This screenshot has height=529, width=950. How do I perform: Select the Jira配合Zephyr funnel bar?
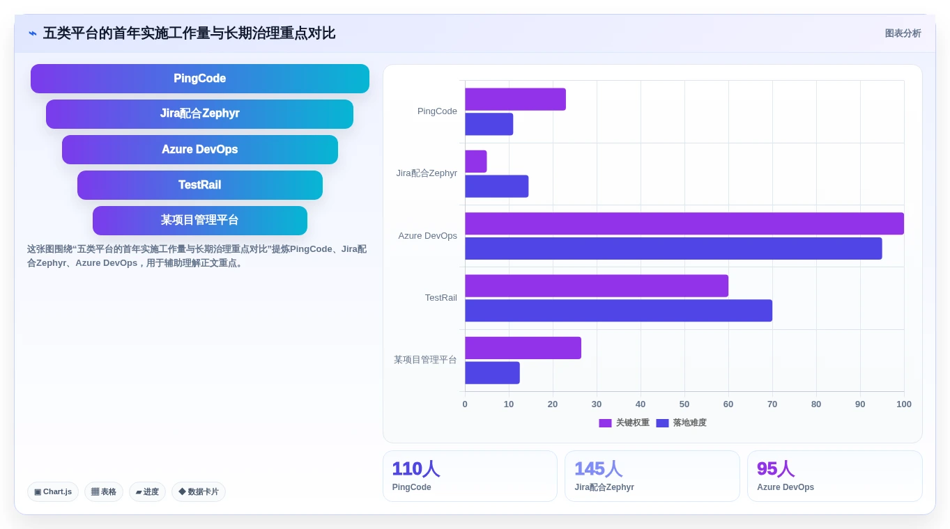click(200, 114)
